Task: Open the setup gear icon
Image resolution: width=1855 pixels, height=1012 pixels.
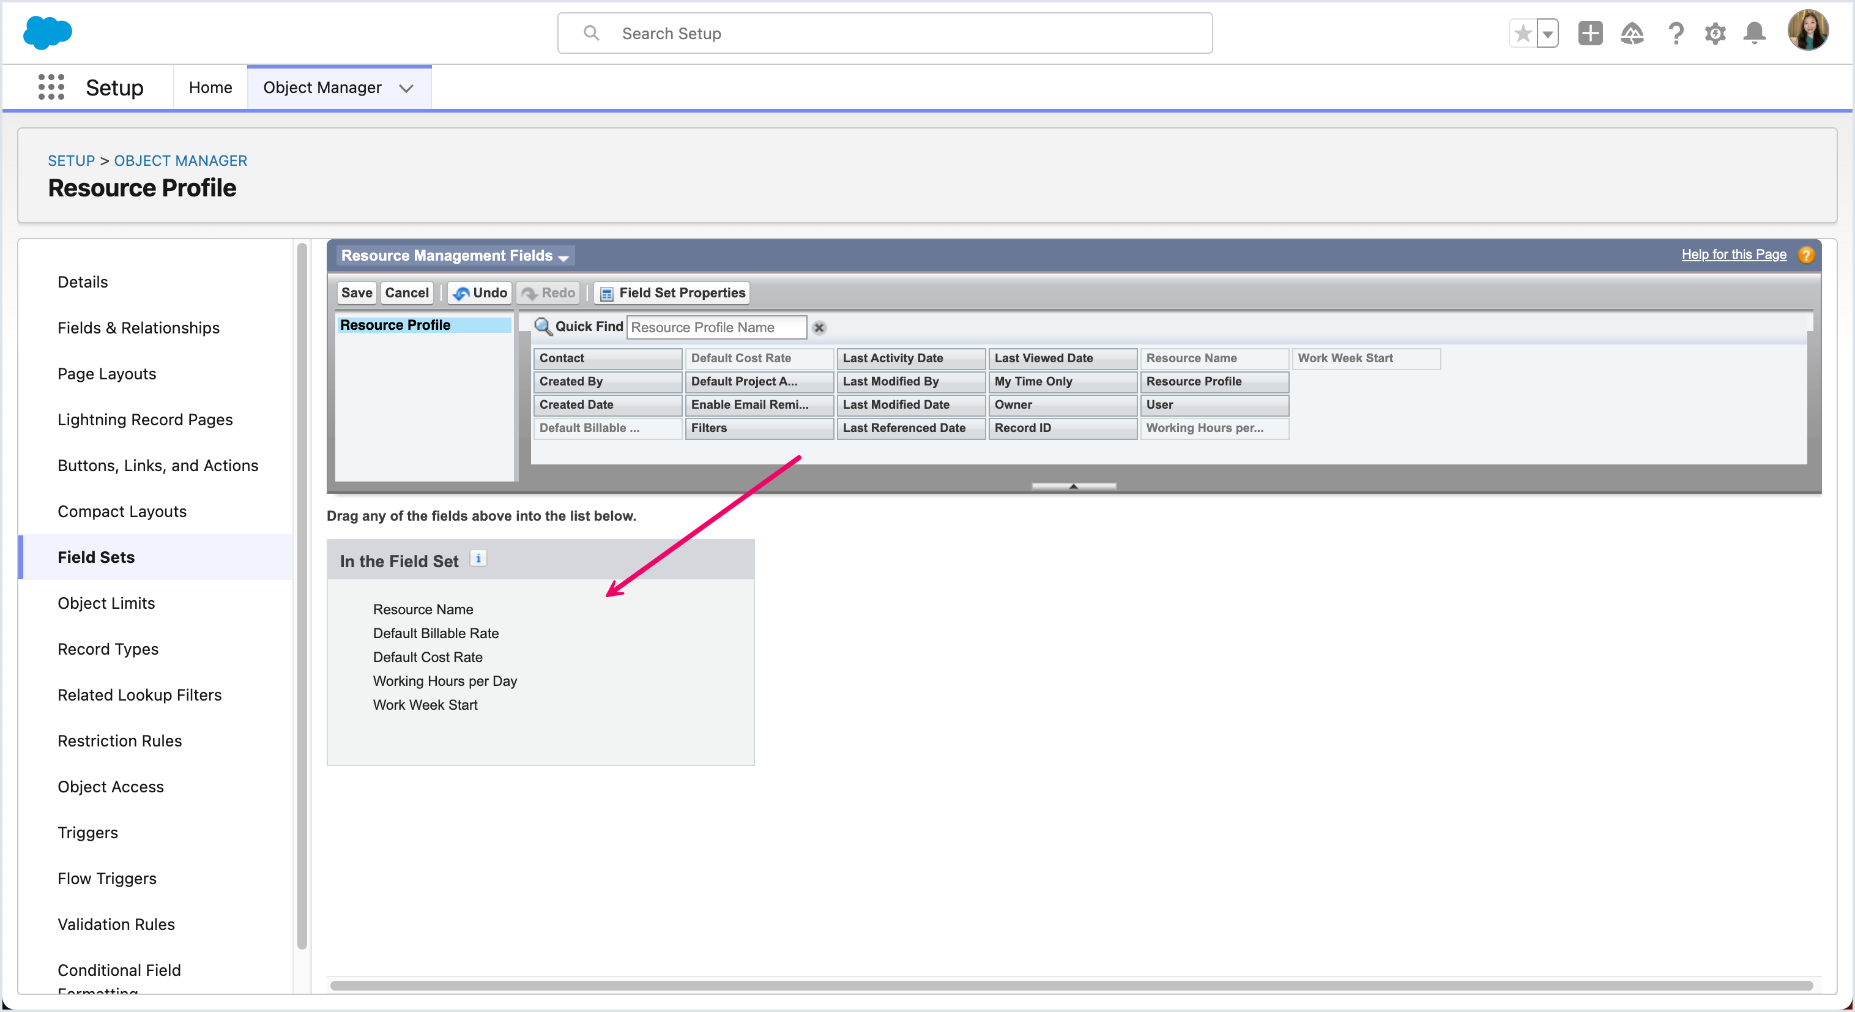Action: click(1716, 33)
